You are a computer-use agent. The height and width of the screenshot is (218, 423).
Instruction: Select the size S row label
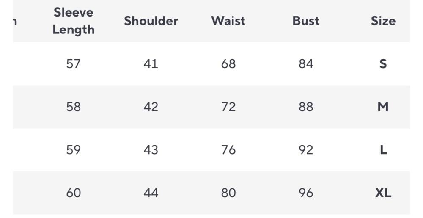point(383,64)
